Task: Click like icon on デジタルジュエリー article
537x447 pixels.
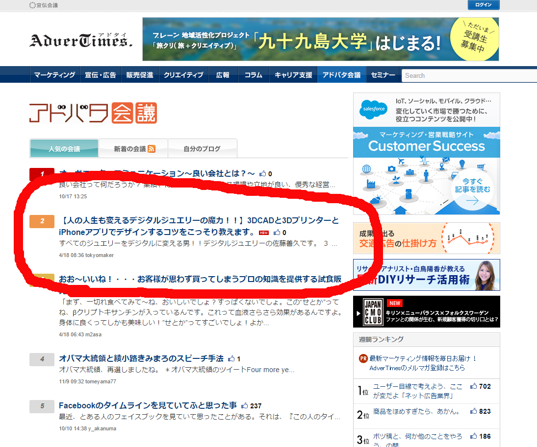Action: click(x=277, y=233)
